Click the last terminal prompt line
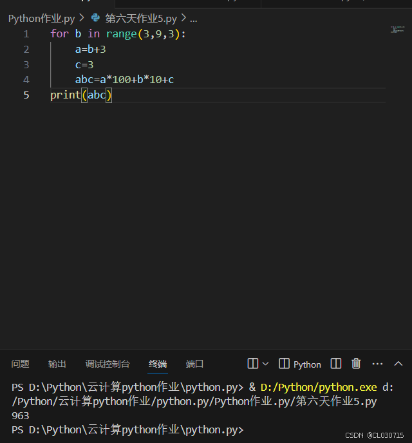412x443 pixels. tap(127, 429)
